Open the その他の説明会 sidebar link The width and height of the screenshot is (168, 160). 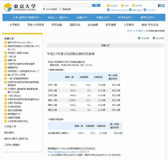[14, 107]
